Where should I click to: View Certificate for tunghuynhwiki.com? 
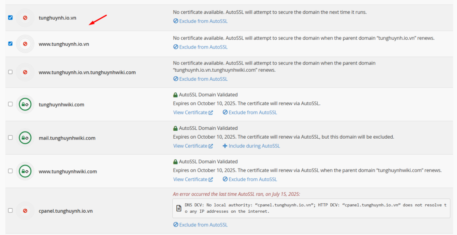click(193, 112)
